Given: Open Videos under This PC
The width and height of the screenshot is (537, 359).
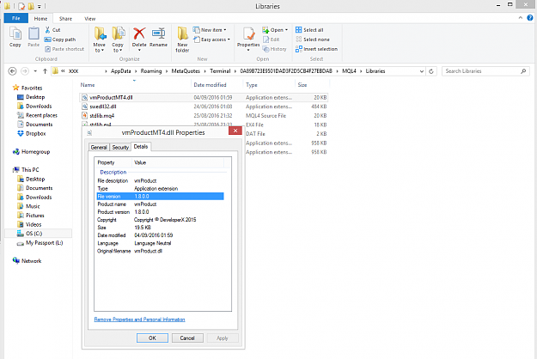Looking at the screenshot, I should coord(29,224).
